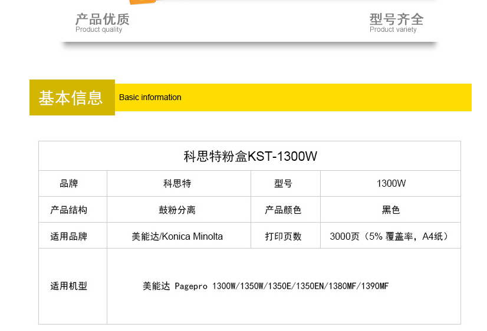487x331 pixels.
Task: Select the 基本信息 dark yellow header block
Action: click(72, 97)
